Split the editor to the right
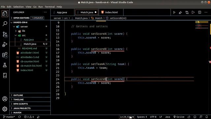This screenshot has height=119, width=211. click(x=199, y=12)
